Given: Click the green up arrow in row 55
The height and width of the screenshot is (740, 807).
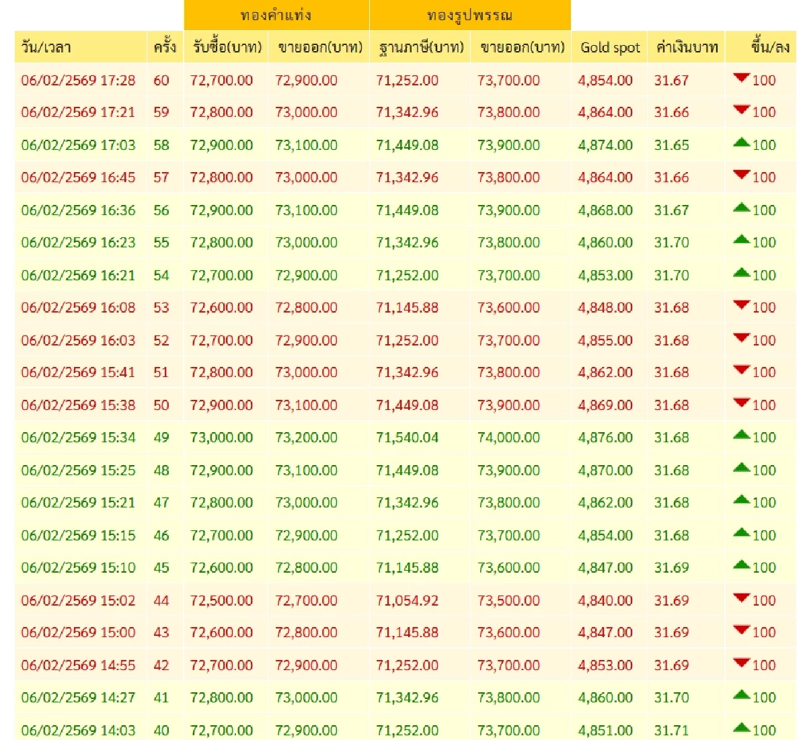Looking at the screenshot, I should (x=741, y=241).
